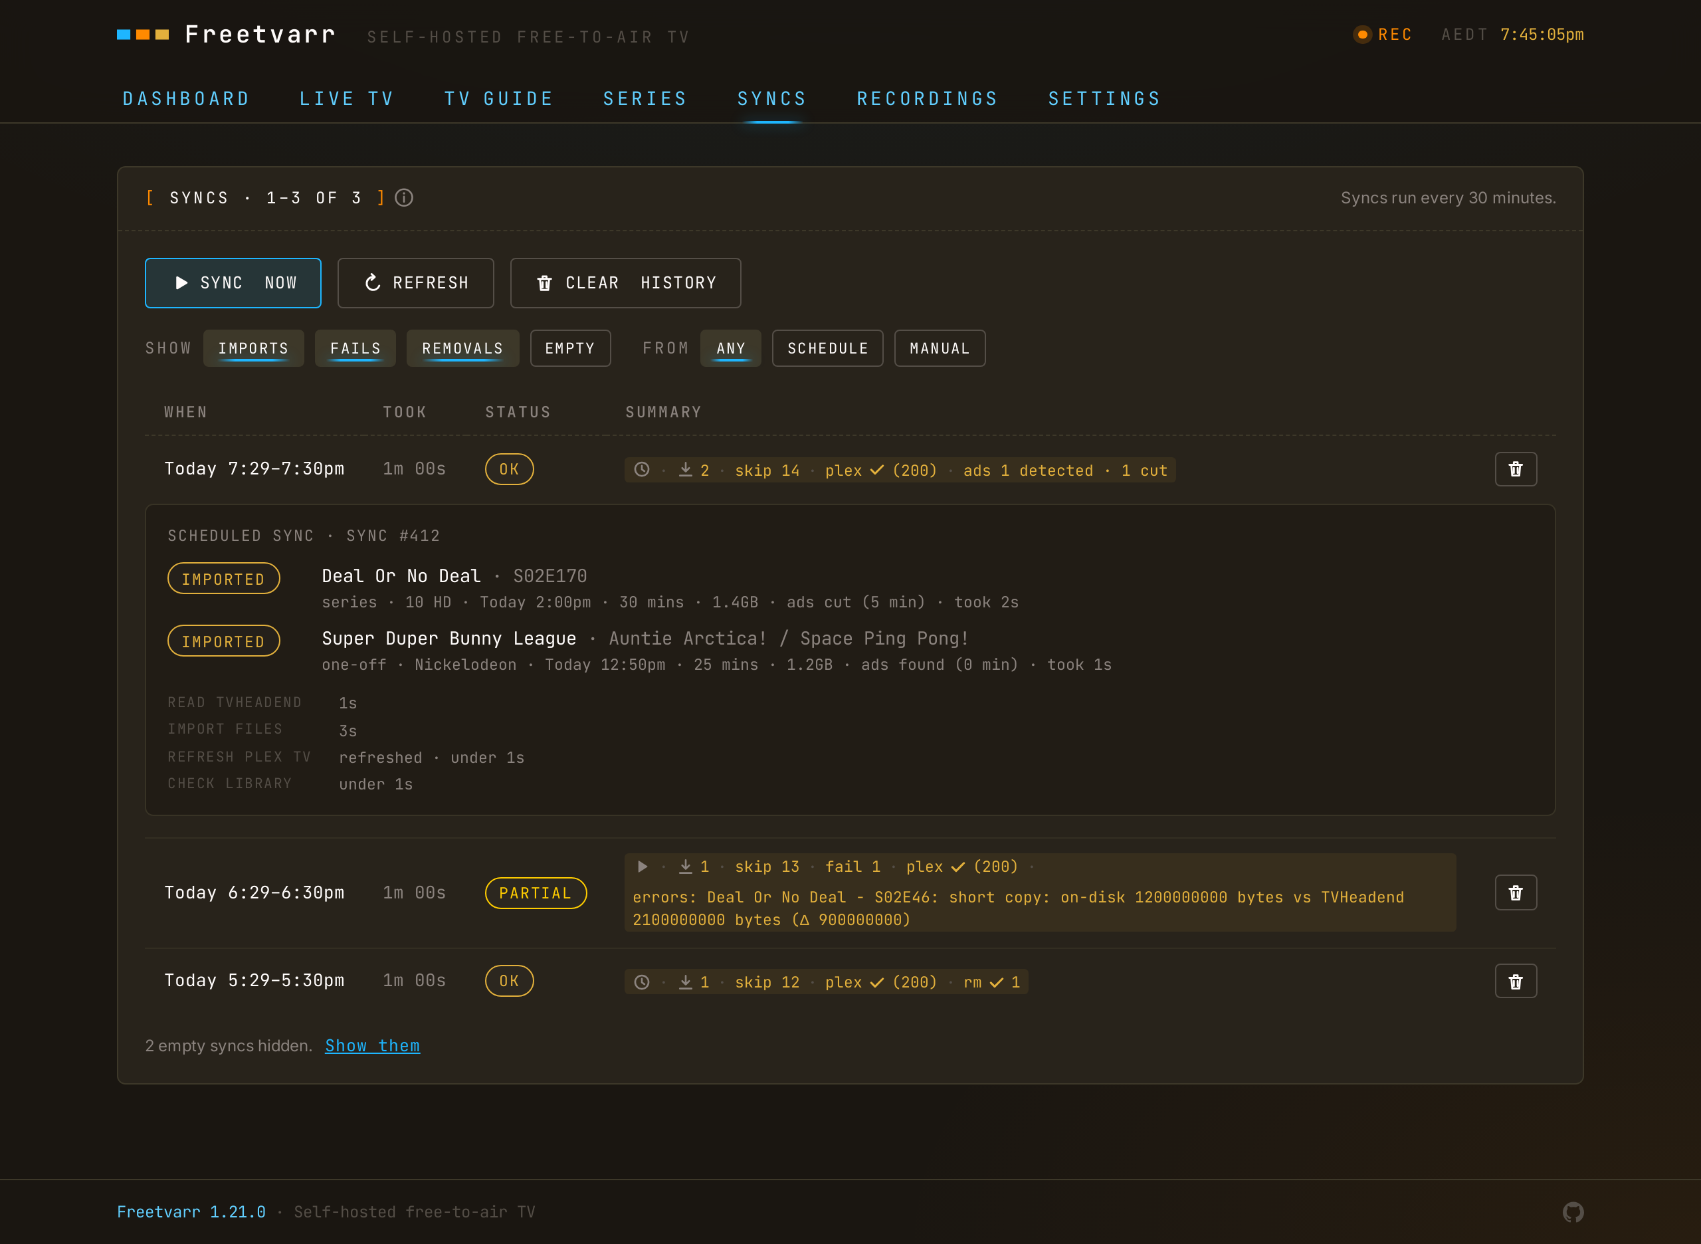Click the IMPORTED badge for Deal Or No Deal
1701x1244 pixels.
click(224, 578)
